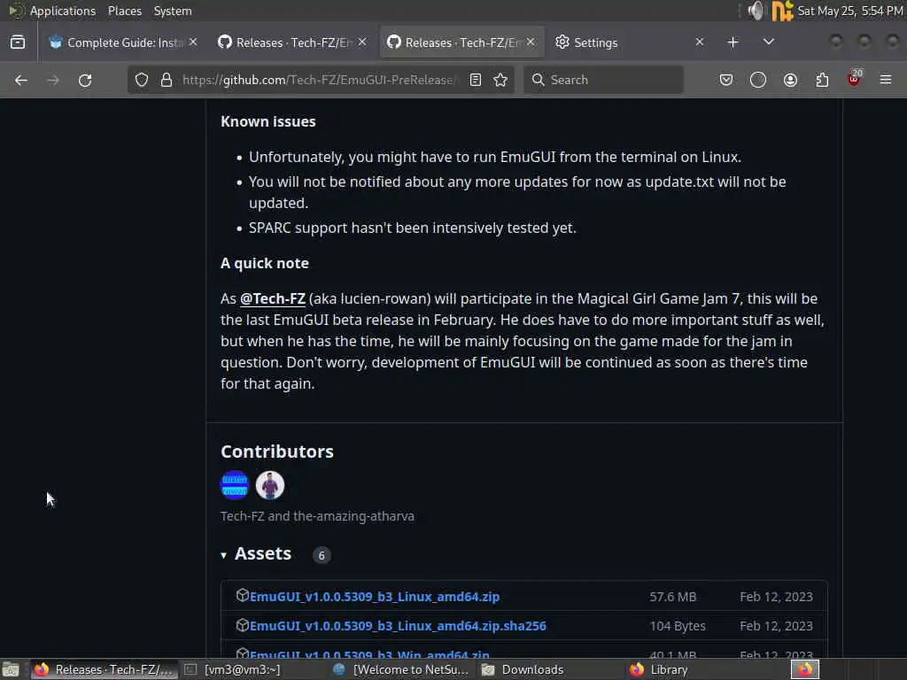Viewport: 907px width, 680px height.
Task: Toggle reader view icon in address bar
Action: click(x=476, y=80)
